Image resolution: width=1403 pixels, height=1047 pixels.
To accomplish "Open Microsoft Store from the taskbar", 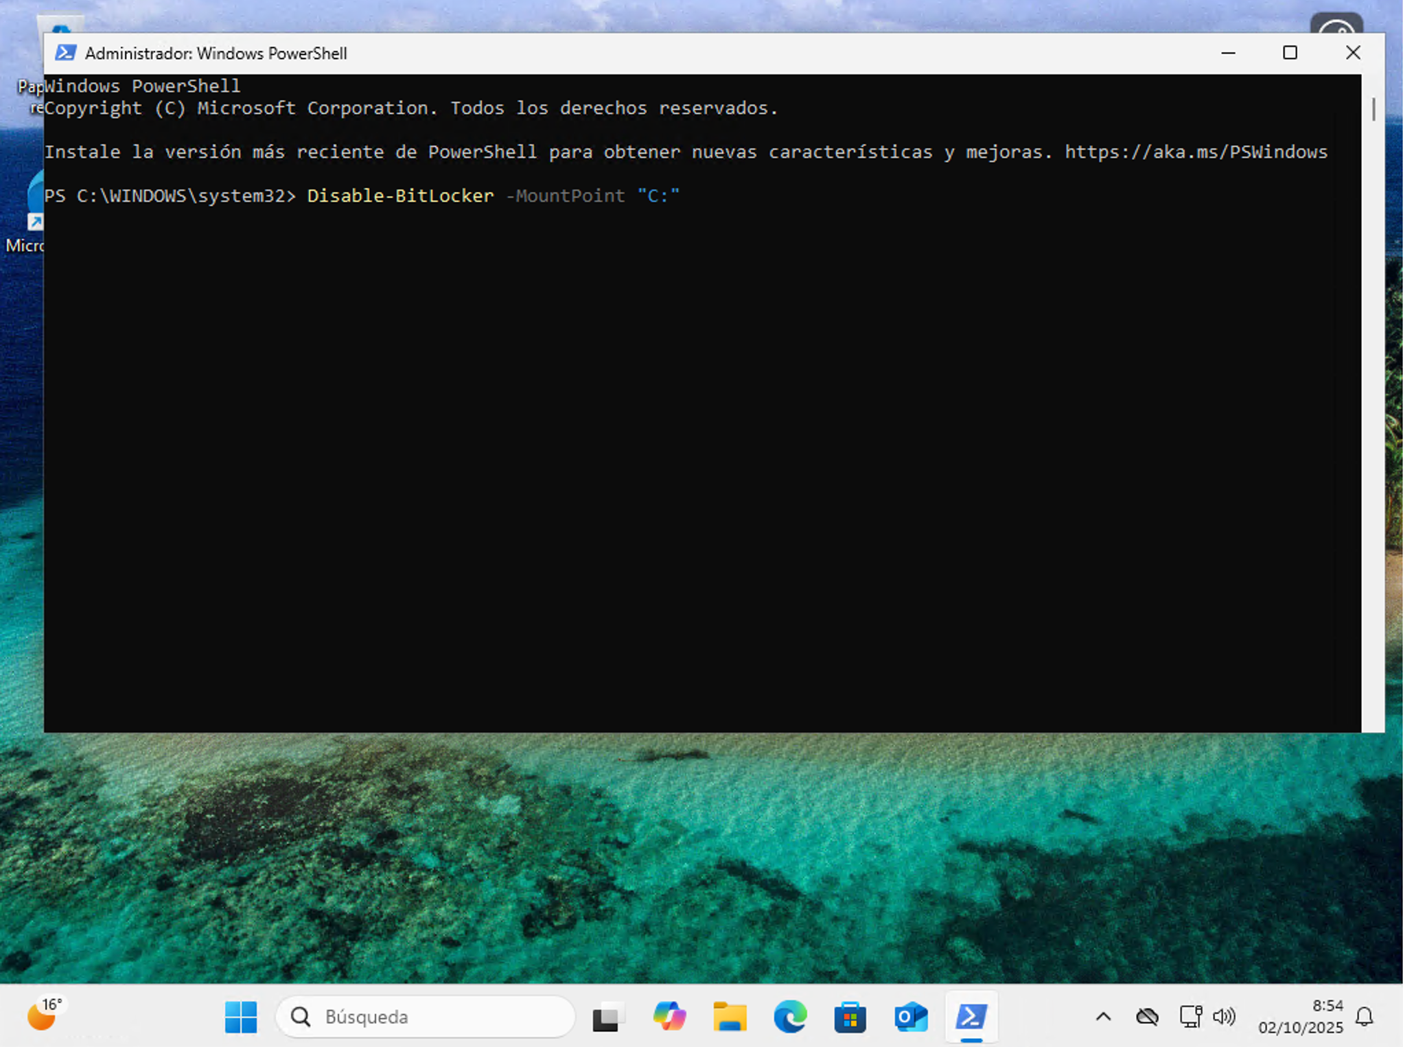I will (x=850, y=1016).
